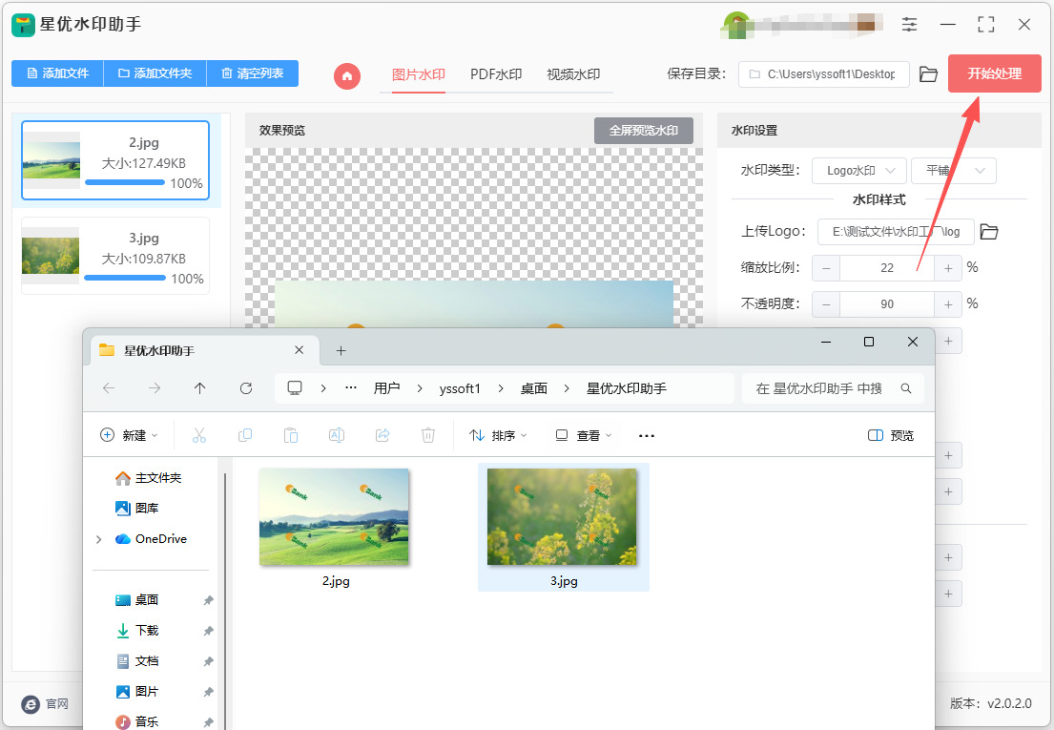Click the 开始处理 start button
This screenshot has width=1054, height=730.
coord(994,73)
